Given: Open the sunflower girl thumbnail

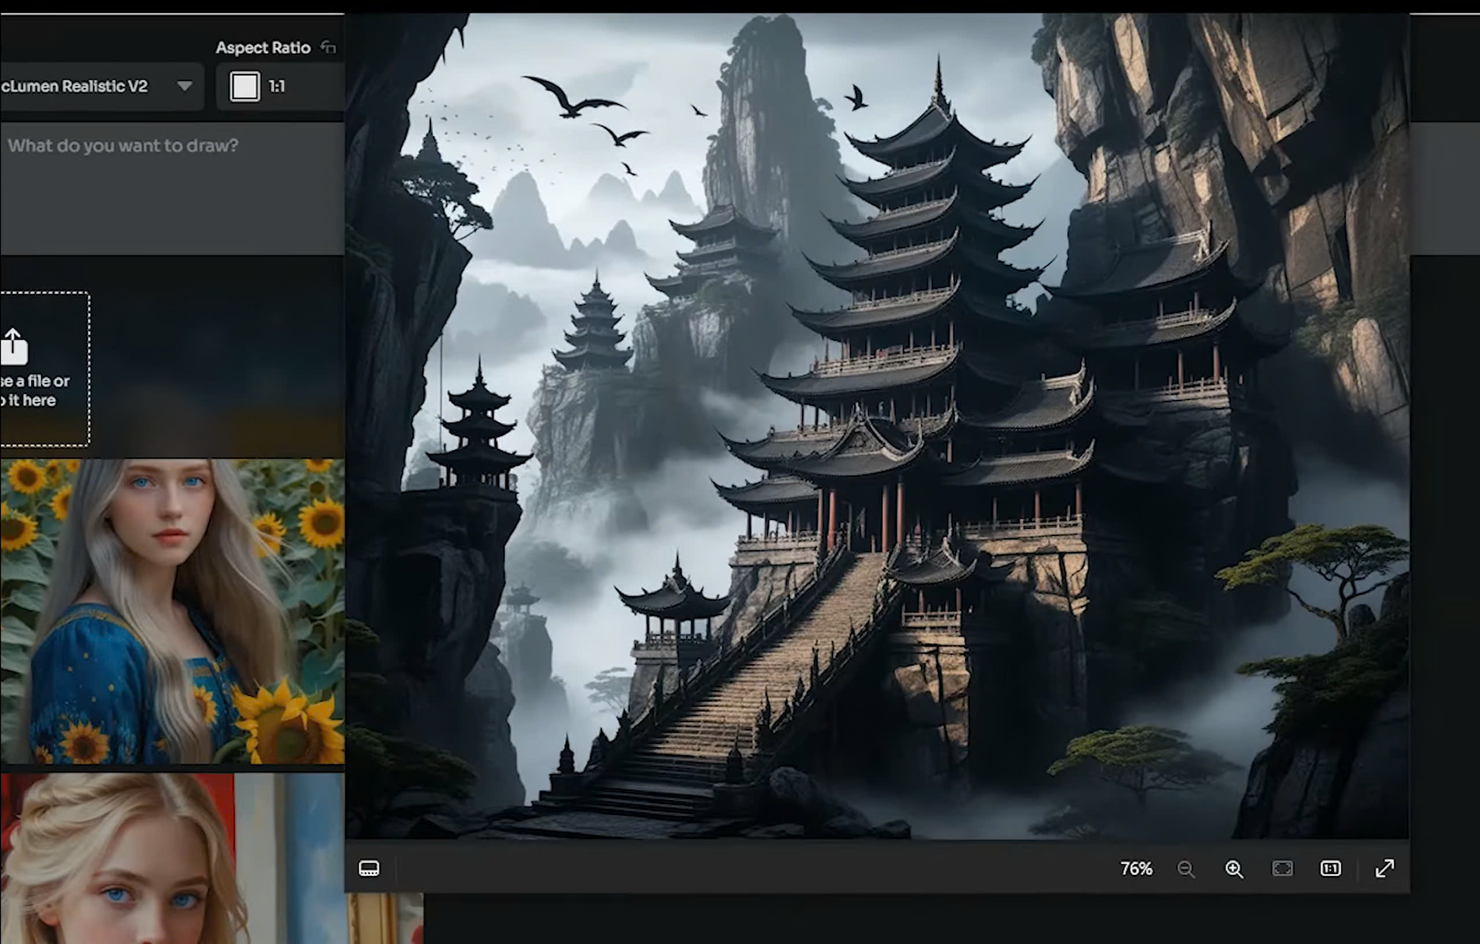Looking at the screenshot, I should pos(172,612).
